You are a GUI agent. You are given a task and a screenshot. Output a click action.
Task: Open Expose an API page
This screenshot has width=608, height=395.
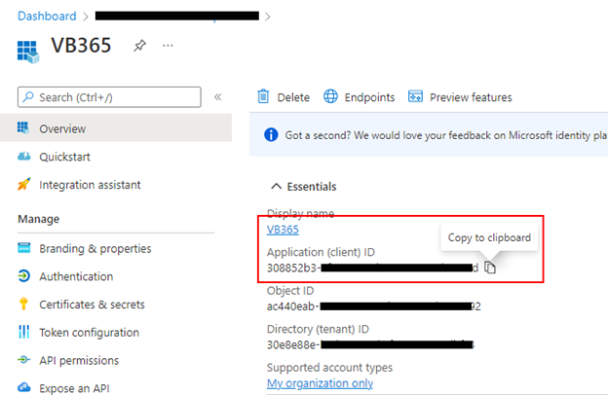pos(74,388)
